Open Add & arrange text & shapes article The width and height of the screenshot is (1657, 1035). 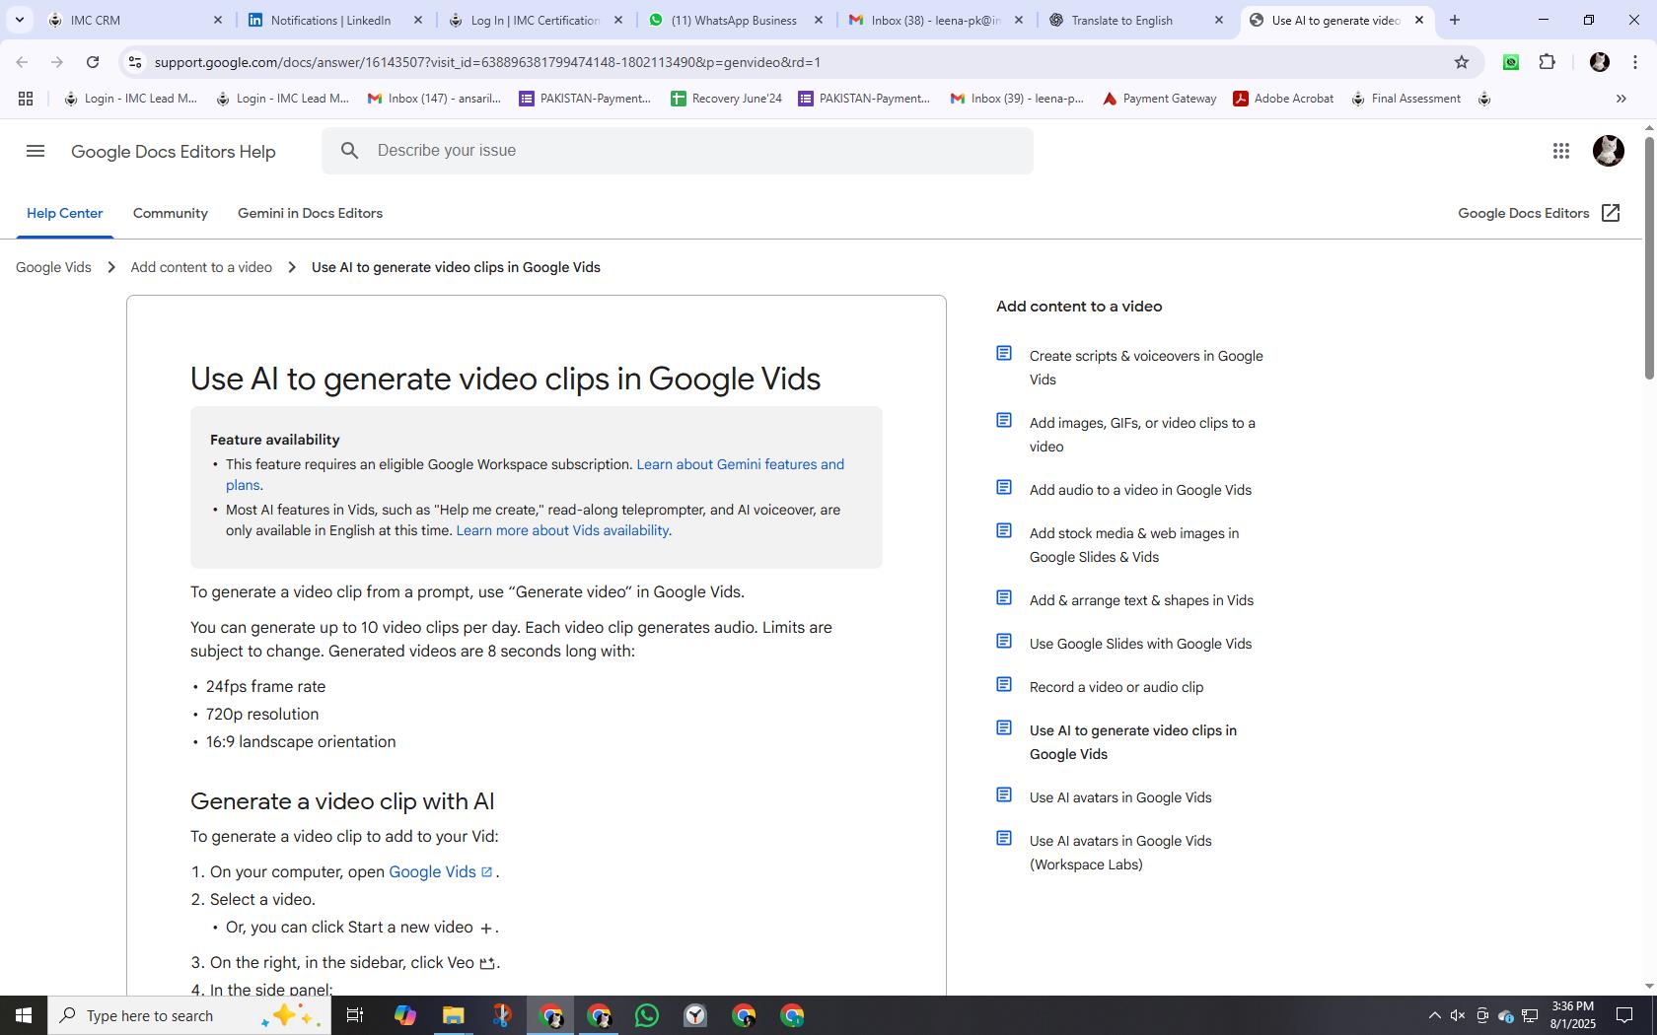pos(1141,600)
